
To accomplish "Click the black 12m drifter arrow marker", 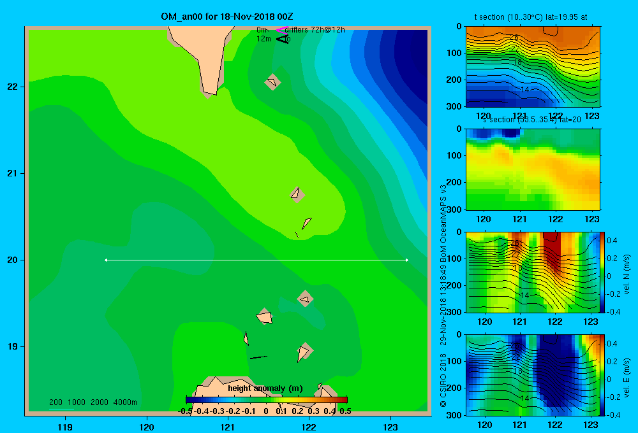I will pyautogui.click(x=282, y=39).
